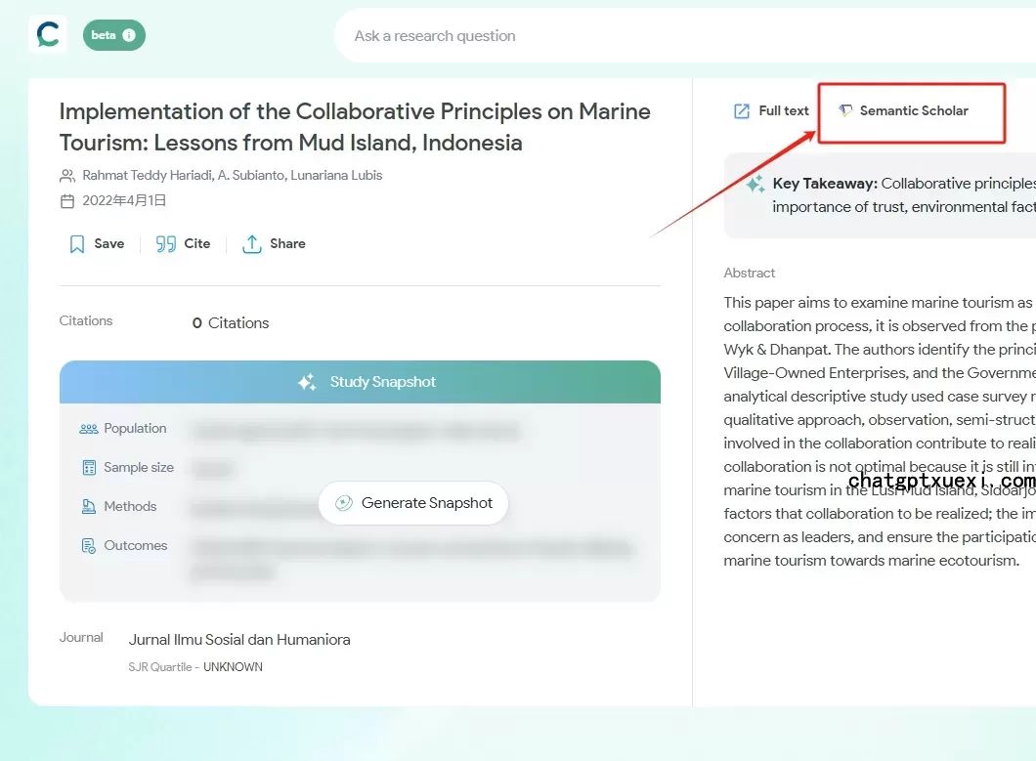The height and width of the screenshot is (761, 1036).
Task: Click the calendar icon by the date
Action: coord(67,201)
